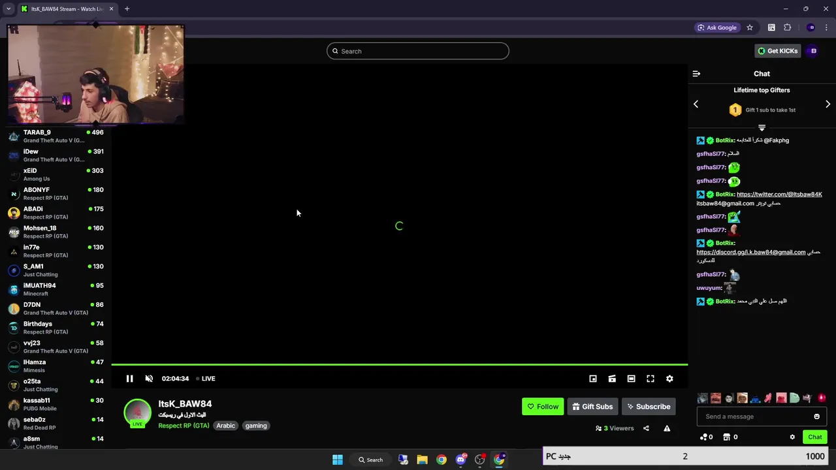Subscribe to the channel
The height and width of the screenshot is (470, 836).
pos(649,407)
